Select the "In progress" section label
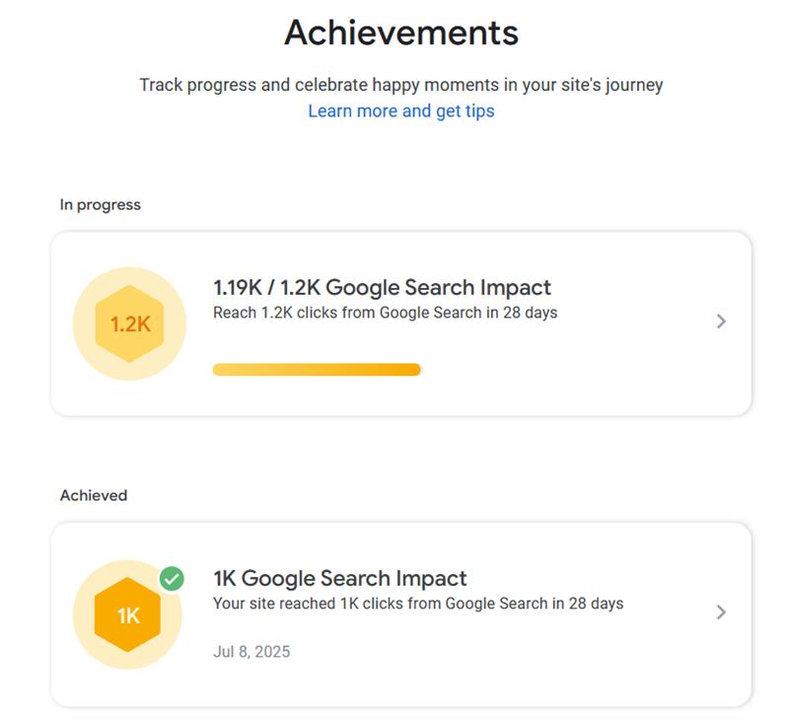The image size is (789, 720). (101, 205)
